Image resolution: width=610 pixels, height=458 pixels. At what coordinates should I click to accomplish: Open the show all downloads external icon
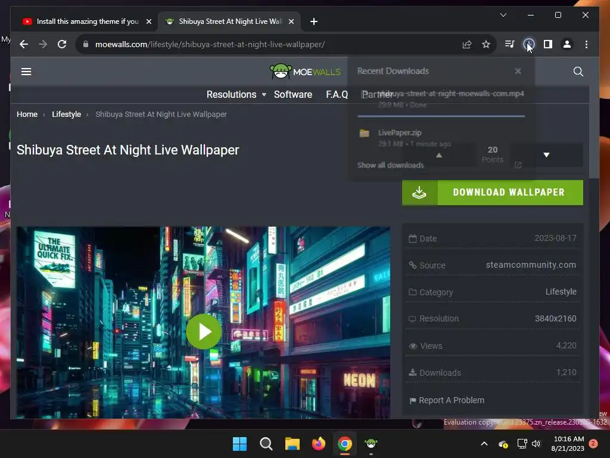[x=518, y=165]
